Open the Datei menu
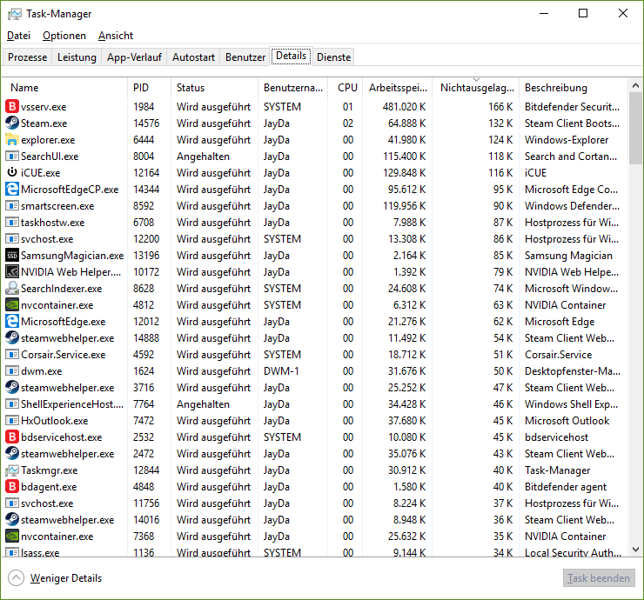The width and height of the screenshot is (644, 600). pyautogui.click(x=18, y=36)
